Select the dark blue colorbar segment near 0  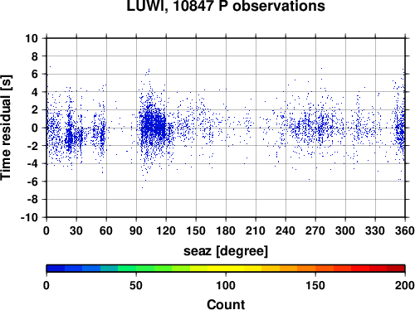[56, 269]
